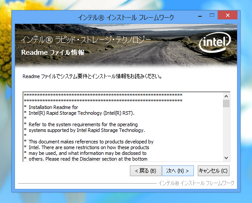Click the 'Refer to the system requirements' line
Viewport: 252px width, 203px height.
(83, 124)
